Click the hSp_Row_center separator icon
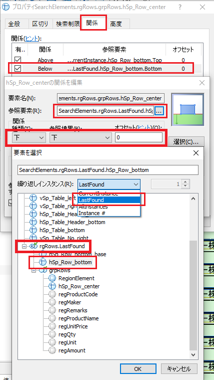Viewport: 214px width, 380px height. [52, 286]
